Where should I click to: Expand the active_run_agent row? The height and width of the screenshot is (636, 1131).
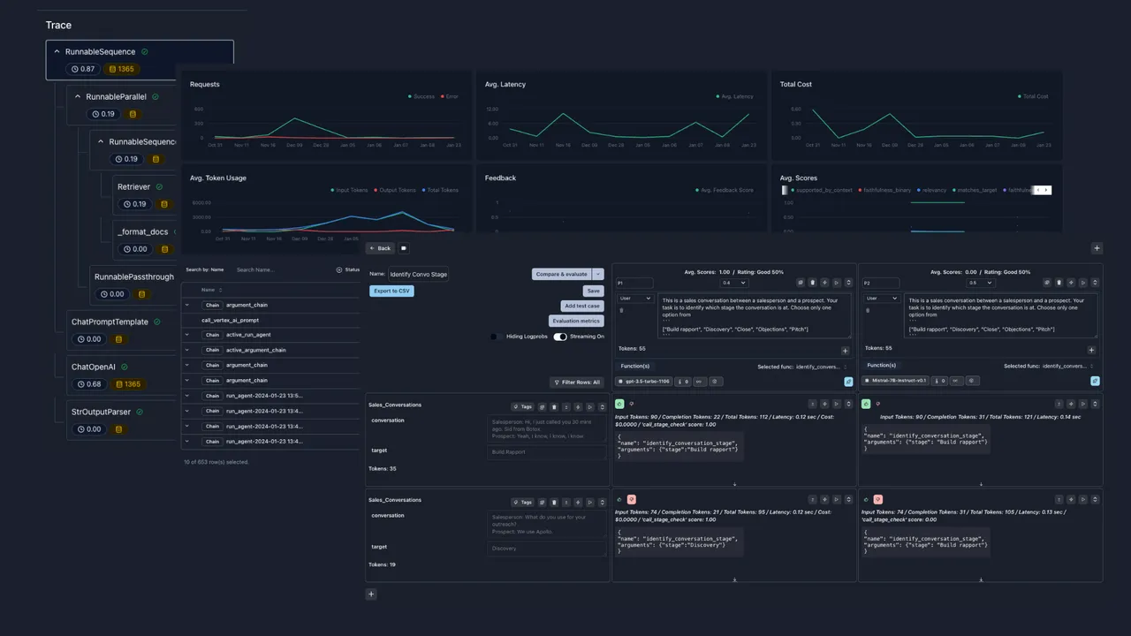point(187,335)
